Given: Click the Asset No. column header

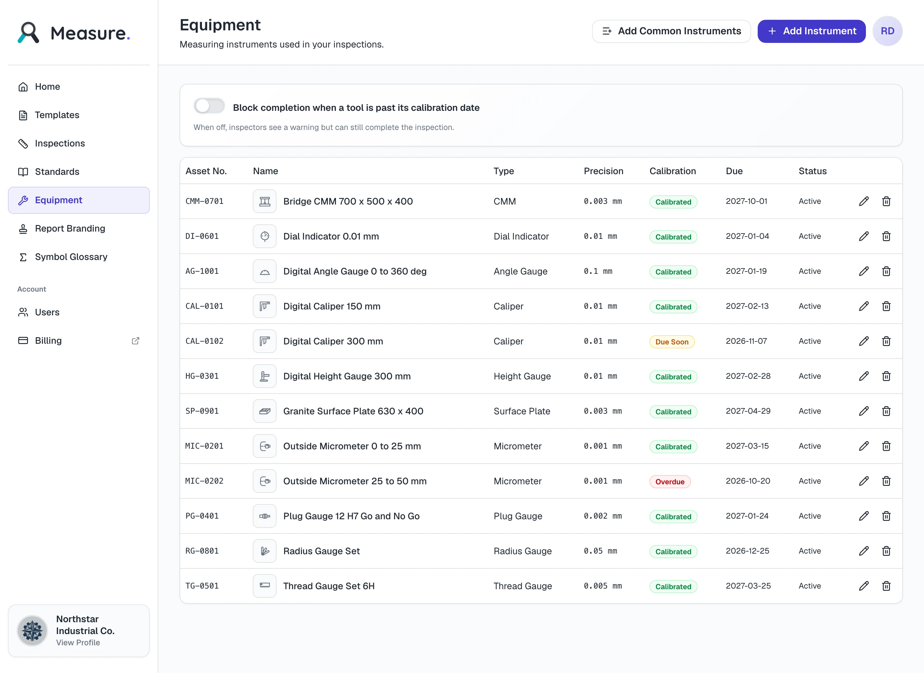Looking at the screenshot, I should click(206, 171).
